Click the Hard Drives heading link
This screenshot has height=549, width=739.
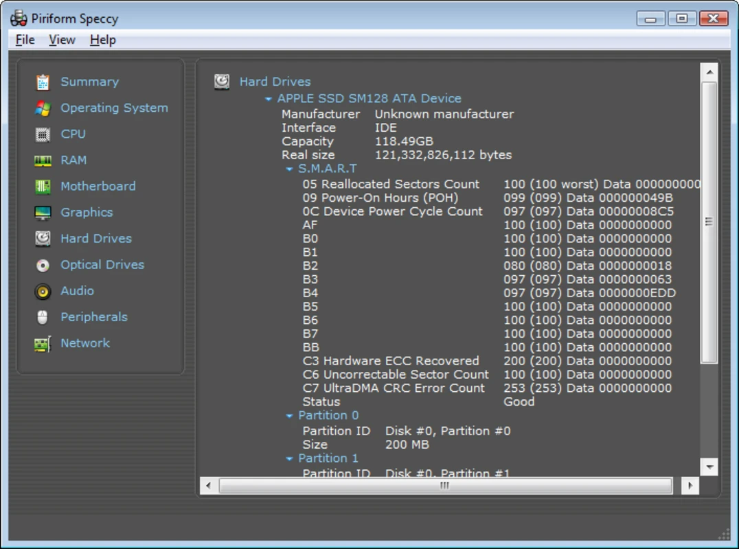point(275,81)
